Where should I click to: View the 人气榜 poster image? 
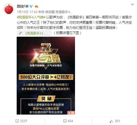pyautogui.click(x=46, y=76)
